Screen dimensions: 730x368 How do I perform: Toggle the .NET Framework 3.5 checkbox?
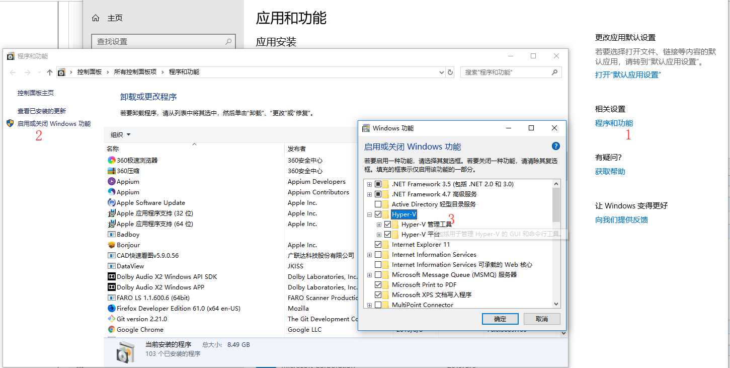click(378, 184)
